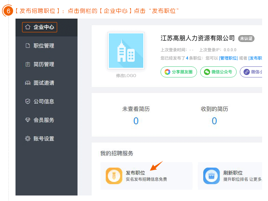Click the home icon beside 企业中心
Viewport: 268px width, 201px height.
point(28,27)
